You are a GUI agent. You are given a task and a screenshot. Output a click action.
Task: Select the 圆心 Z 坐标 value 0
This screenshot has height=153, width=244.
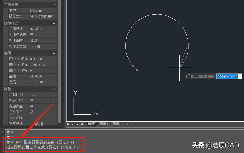coord(43,71)
